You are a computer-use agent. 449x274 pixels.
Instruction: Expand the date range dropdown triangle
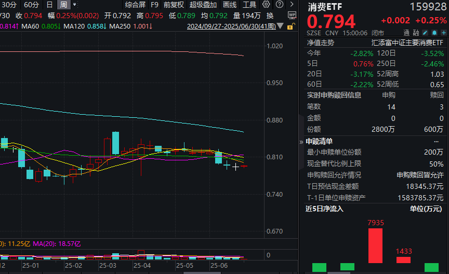coord(281,26)
